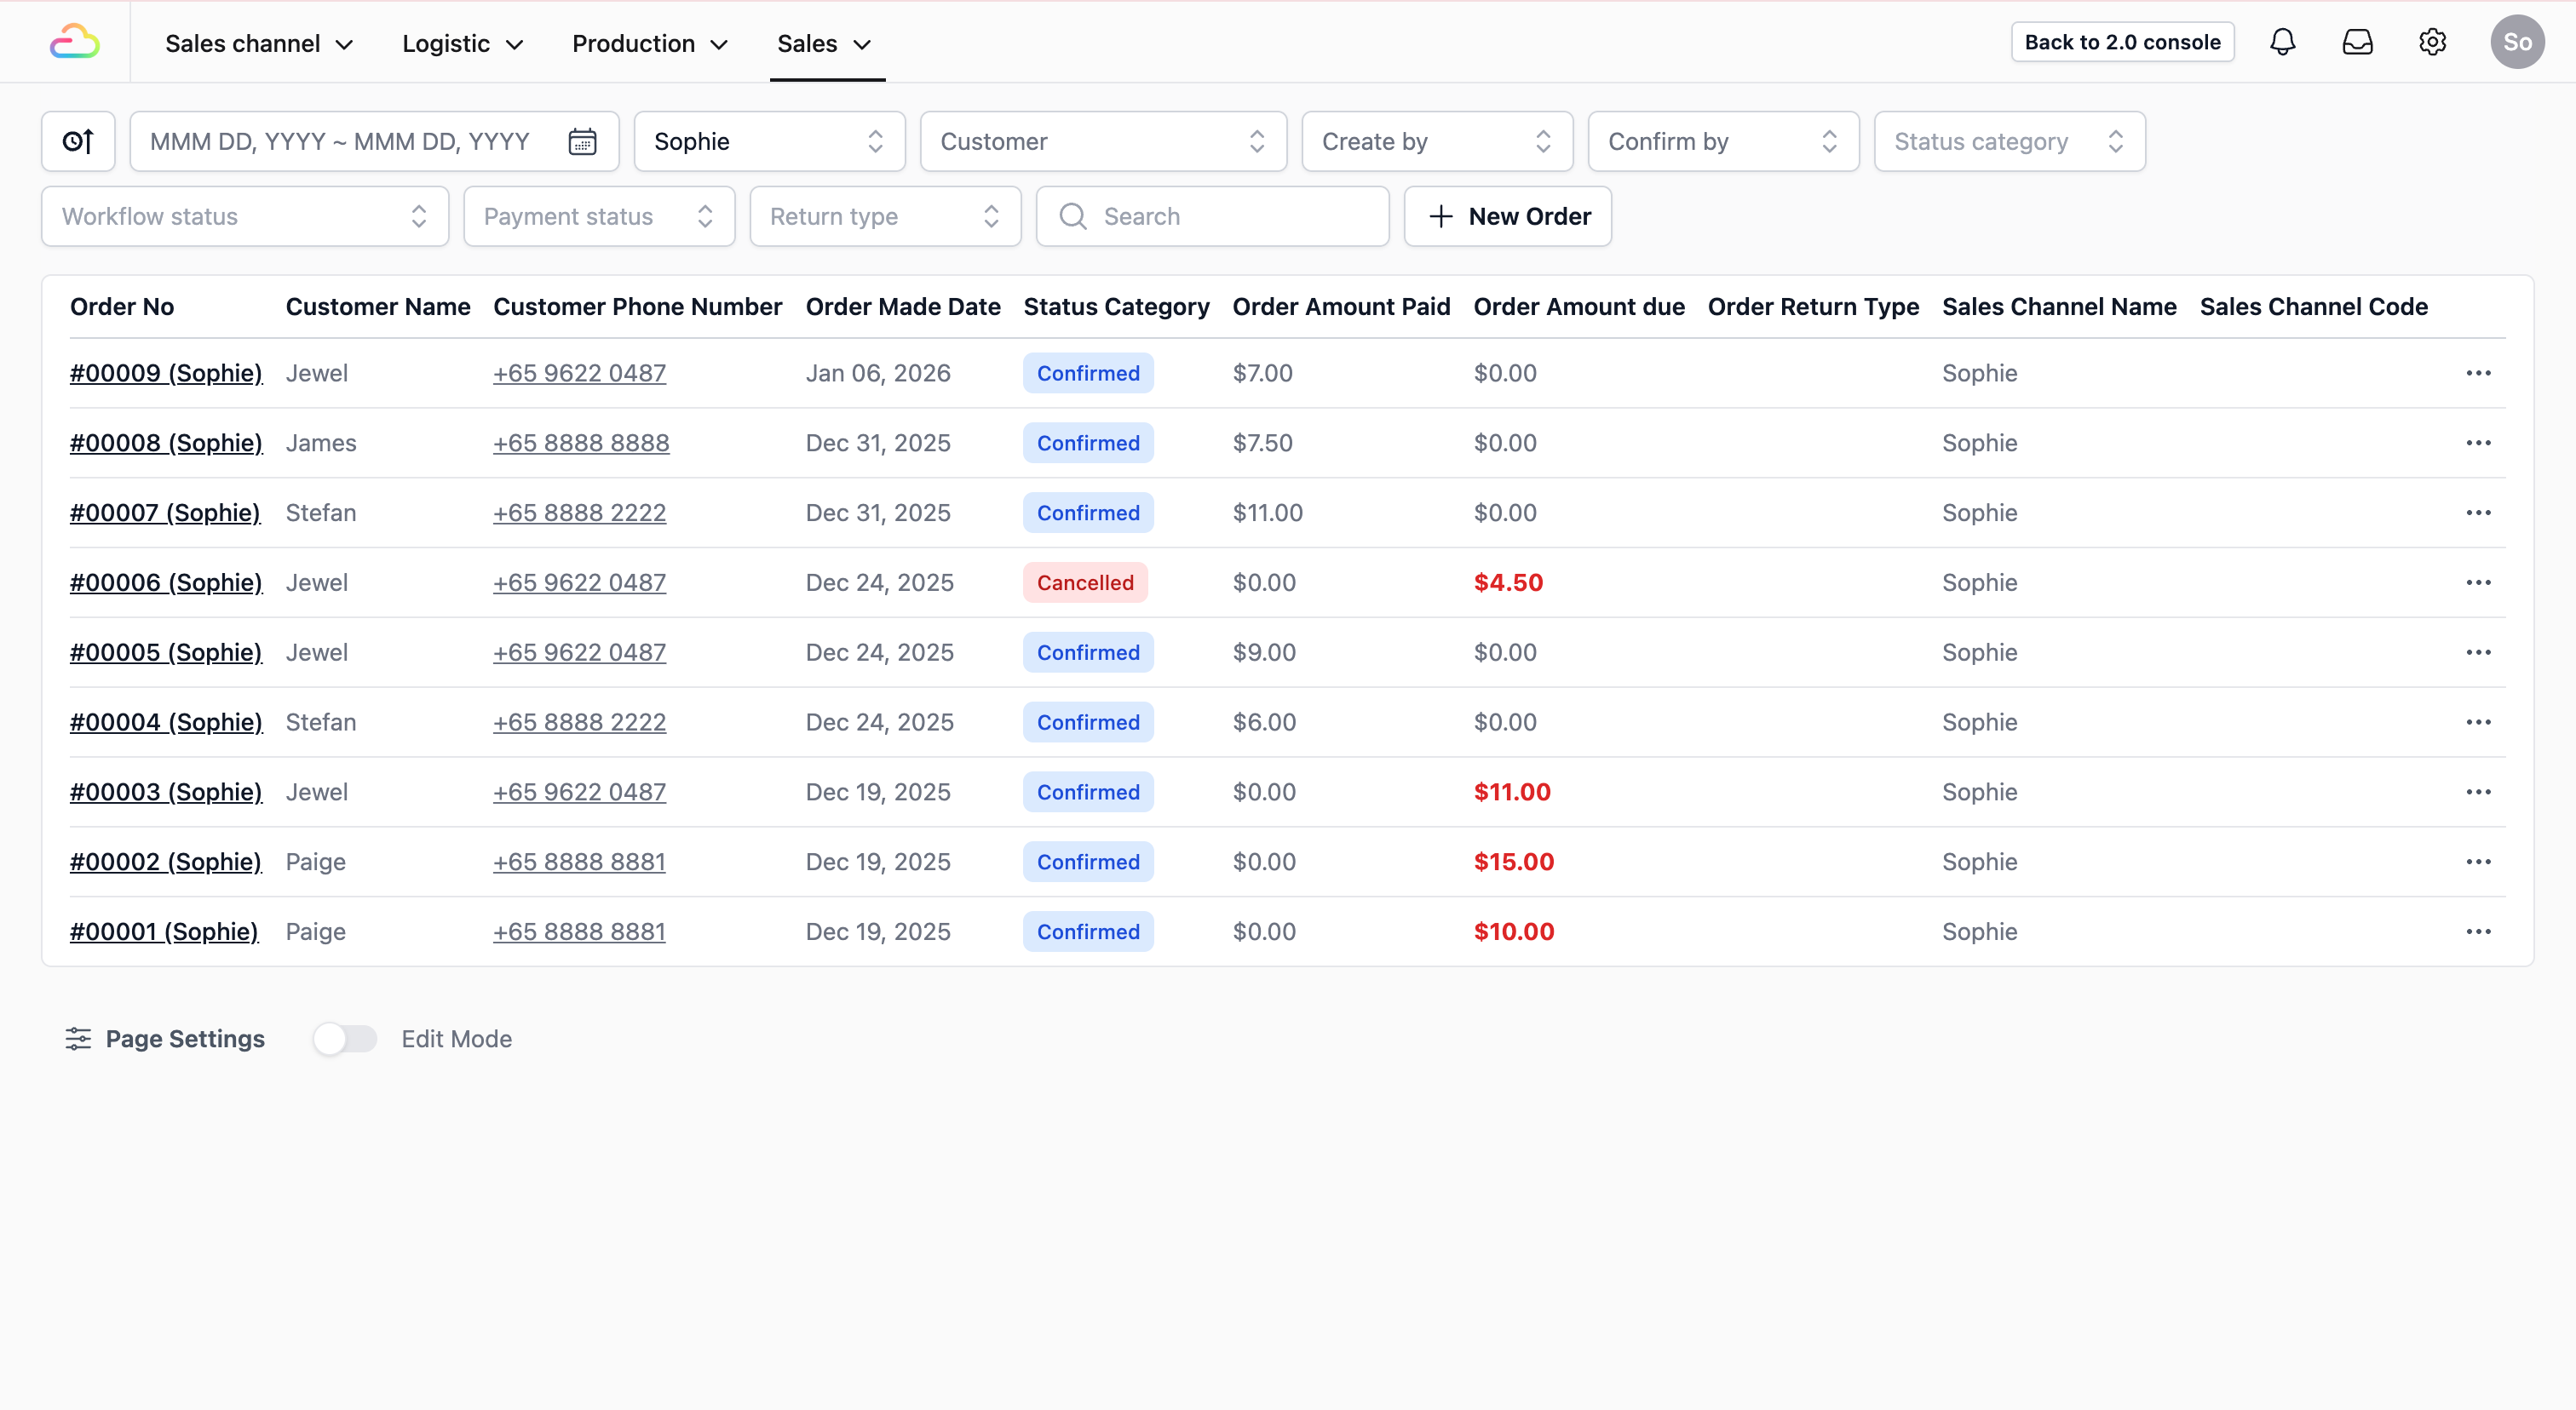The image size is (2576, 1410).
Task: Open the Return type dropdown
Action: 884,216
